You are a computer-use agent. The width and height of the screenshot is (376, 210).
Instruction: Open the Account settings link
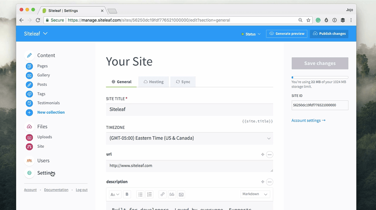click(308, 120)
